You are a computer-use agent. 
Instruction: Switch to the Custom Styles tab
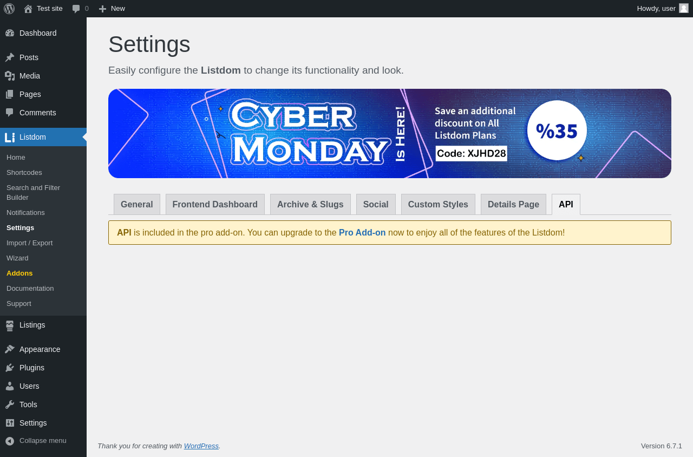(438, 204)
